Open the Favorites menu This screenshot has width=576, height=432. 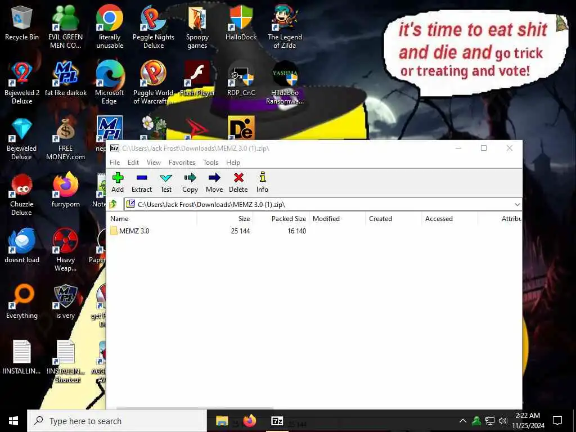pyautogui.click(x=182, y=163)
